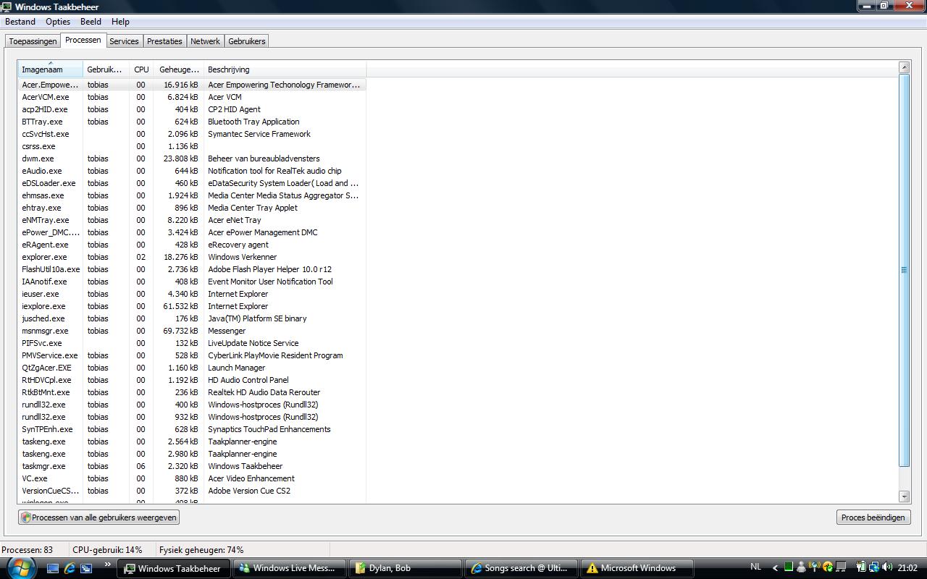
Task: Open the network connection tray icon
Action: click(874, 567)
